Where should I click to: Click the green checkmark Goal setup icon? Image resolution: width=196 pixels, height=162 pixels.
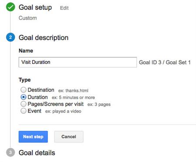pyautogui.click(x=10, y=7)
